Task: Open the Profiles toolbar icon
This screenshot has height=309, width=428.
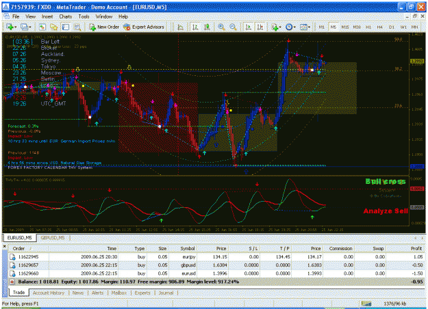Action: (x=24, y=27)
